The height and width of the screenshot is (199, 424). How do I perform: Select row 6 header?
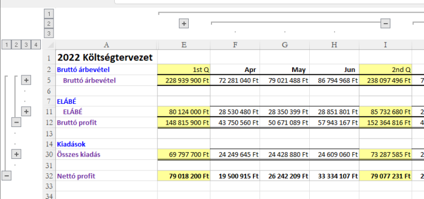pyautogui.click(x=49, y=91)
